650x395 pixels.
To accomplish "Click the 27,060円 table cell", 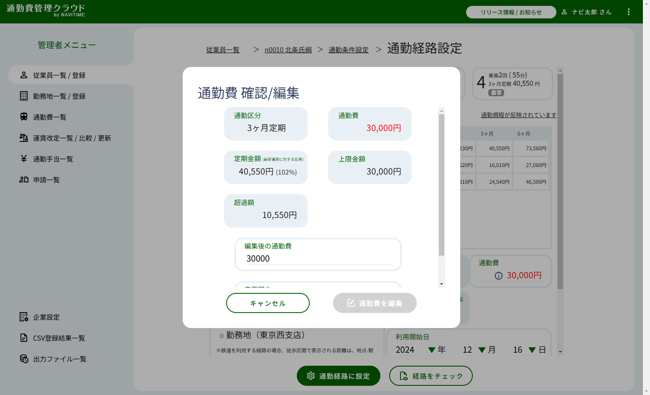I will tap(531, 165).
